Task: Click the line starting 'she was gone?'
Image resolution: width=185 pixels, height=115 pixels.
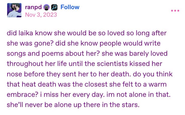Action: click(x=83, y=43)
